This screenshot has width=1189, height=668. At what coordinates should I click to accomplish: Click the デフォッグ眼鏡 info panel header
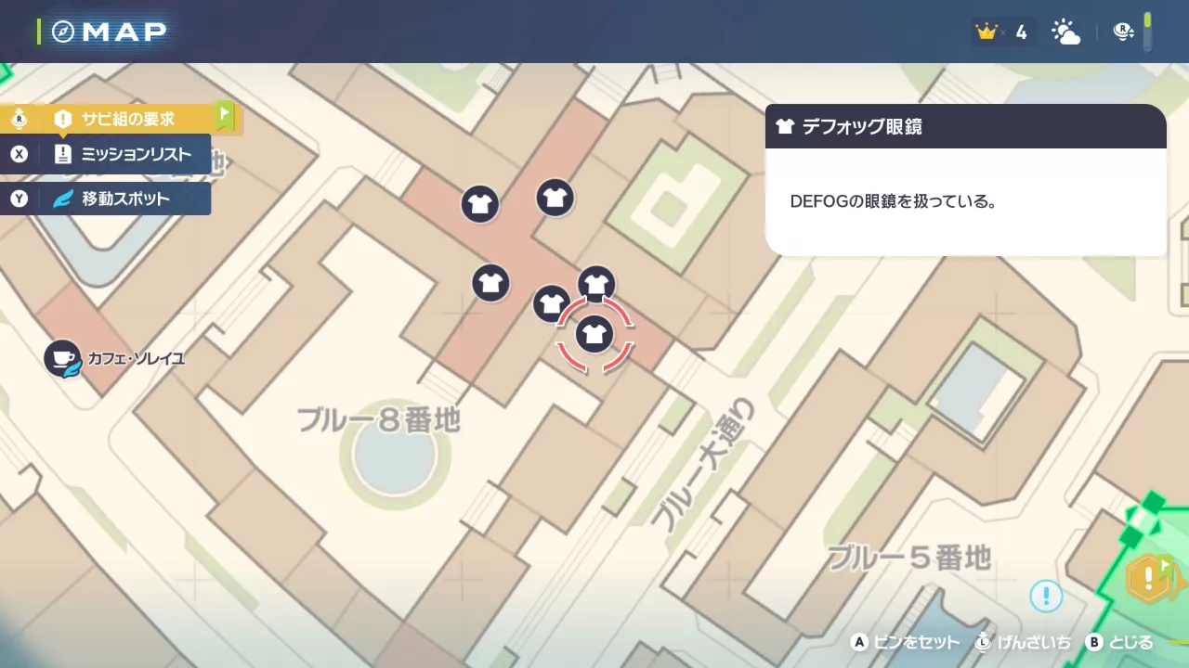point(966,126)
